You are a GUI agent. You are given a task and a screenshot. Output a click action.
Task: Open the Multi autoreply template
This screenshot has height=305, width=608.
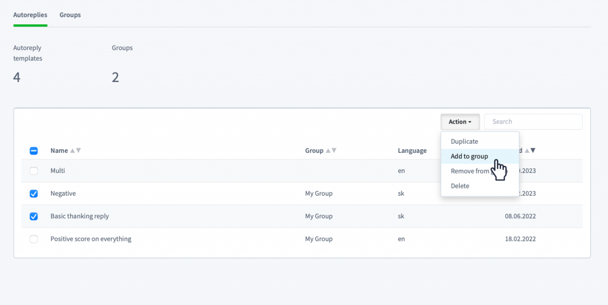tap(58, 171)
